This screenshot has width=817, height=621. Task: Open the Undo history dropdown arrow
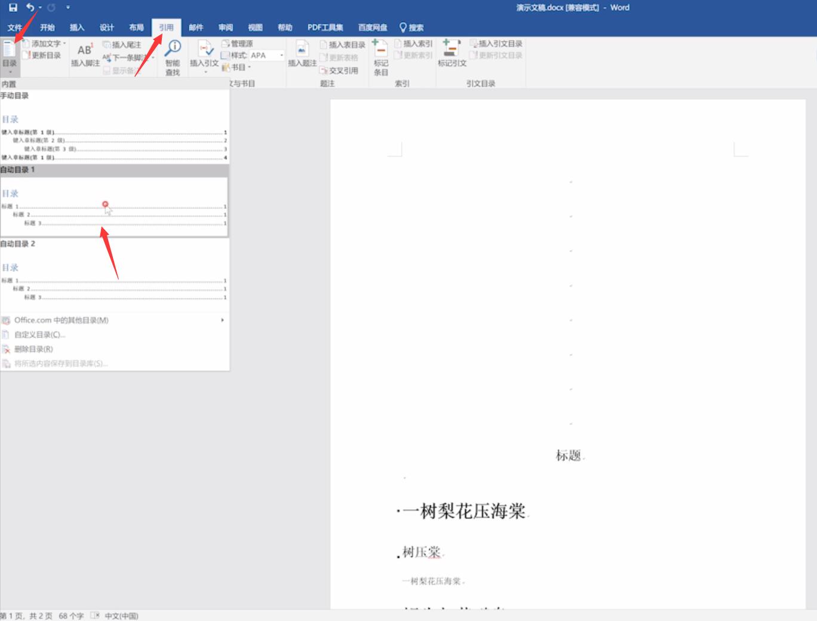[x=39, y=8]
